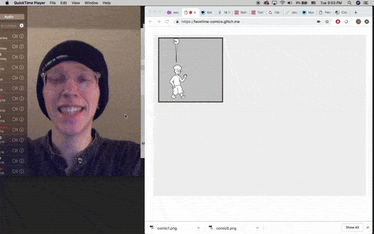Click the volume icon in the menu bar
374x234 pixels.
pyautogui.click(x=290, y=3)
